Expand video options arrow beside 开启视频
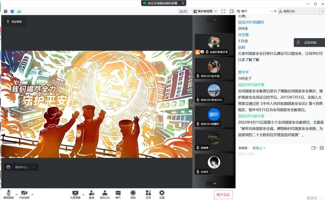Screen dimensions: 325x201 tap(32, 194)
